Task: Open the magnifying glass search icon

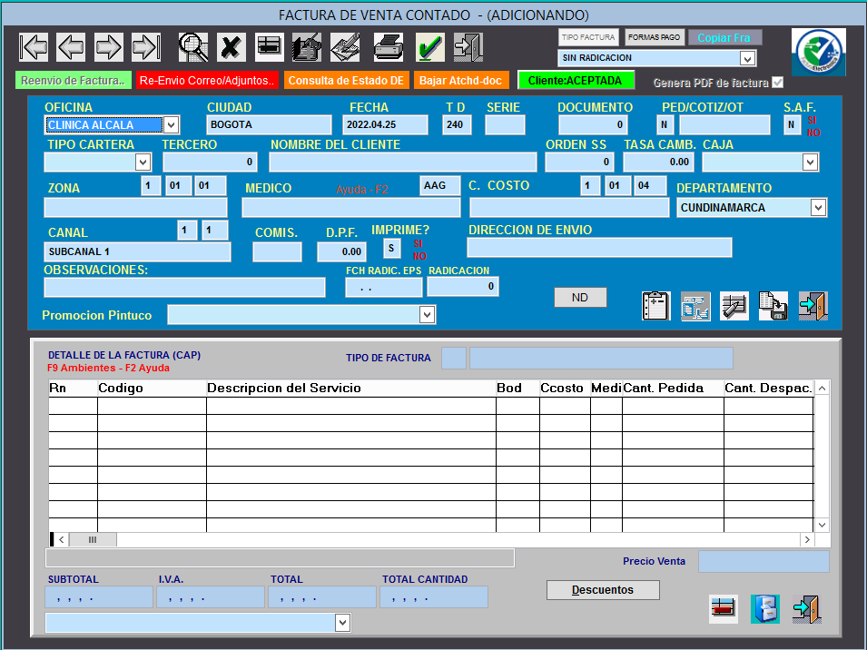Action: [x=193, y=47]
